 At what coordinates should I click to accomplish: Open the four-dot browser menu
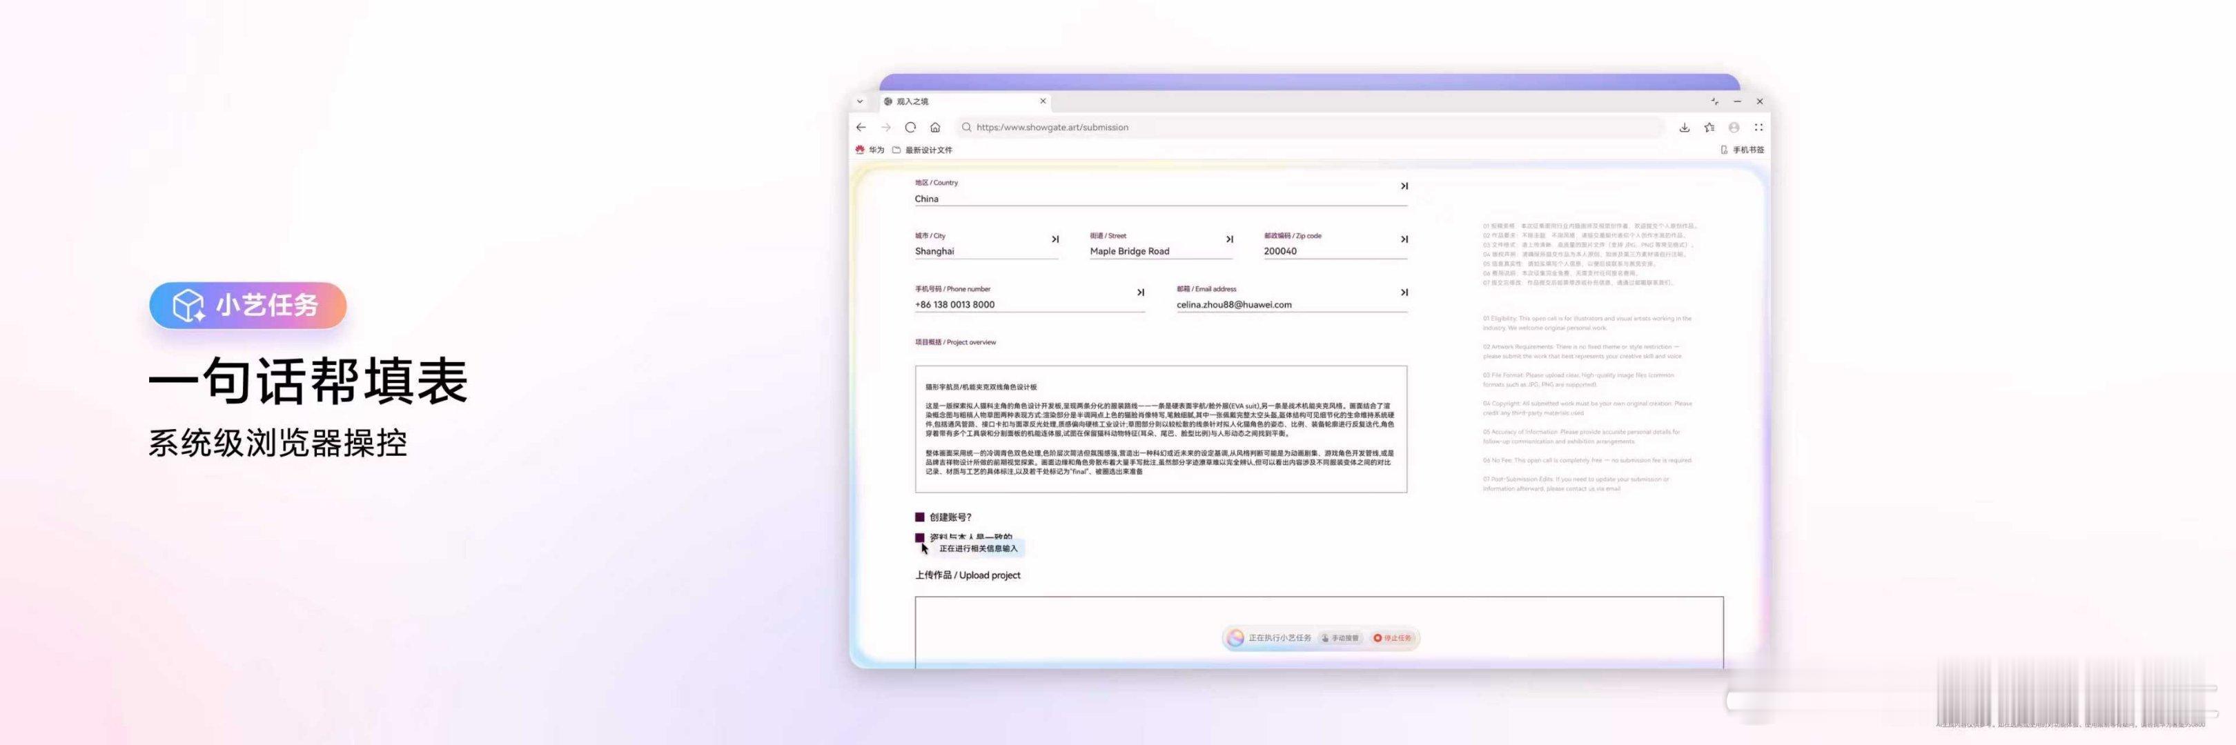point(1758,128)
